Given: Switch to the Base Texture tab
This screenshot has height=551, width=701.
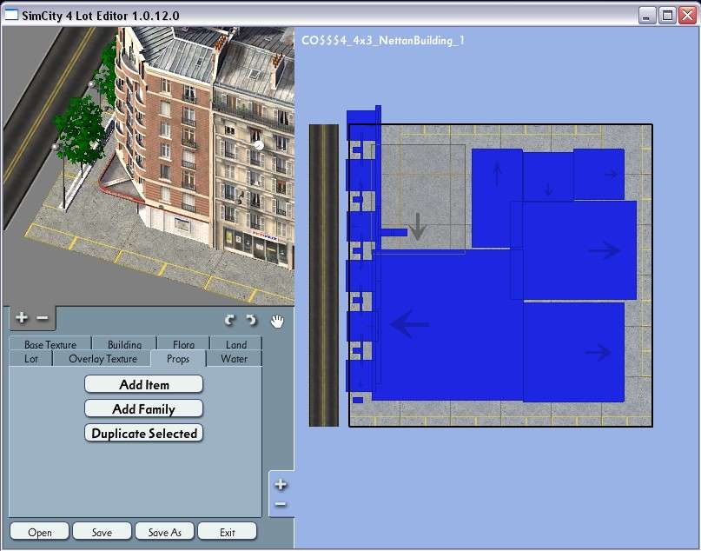Looking at the screenshot, I should pyautogui.click(x=50, y=344).
